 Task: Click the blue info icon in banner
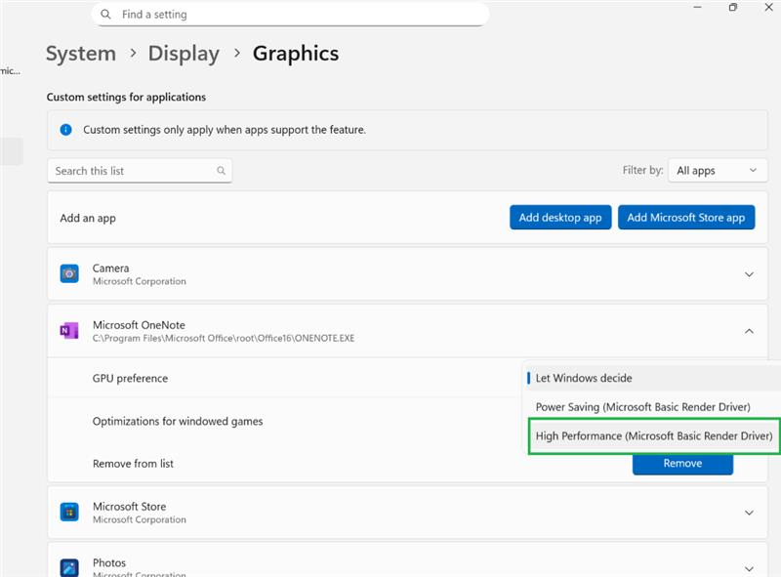65,130
